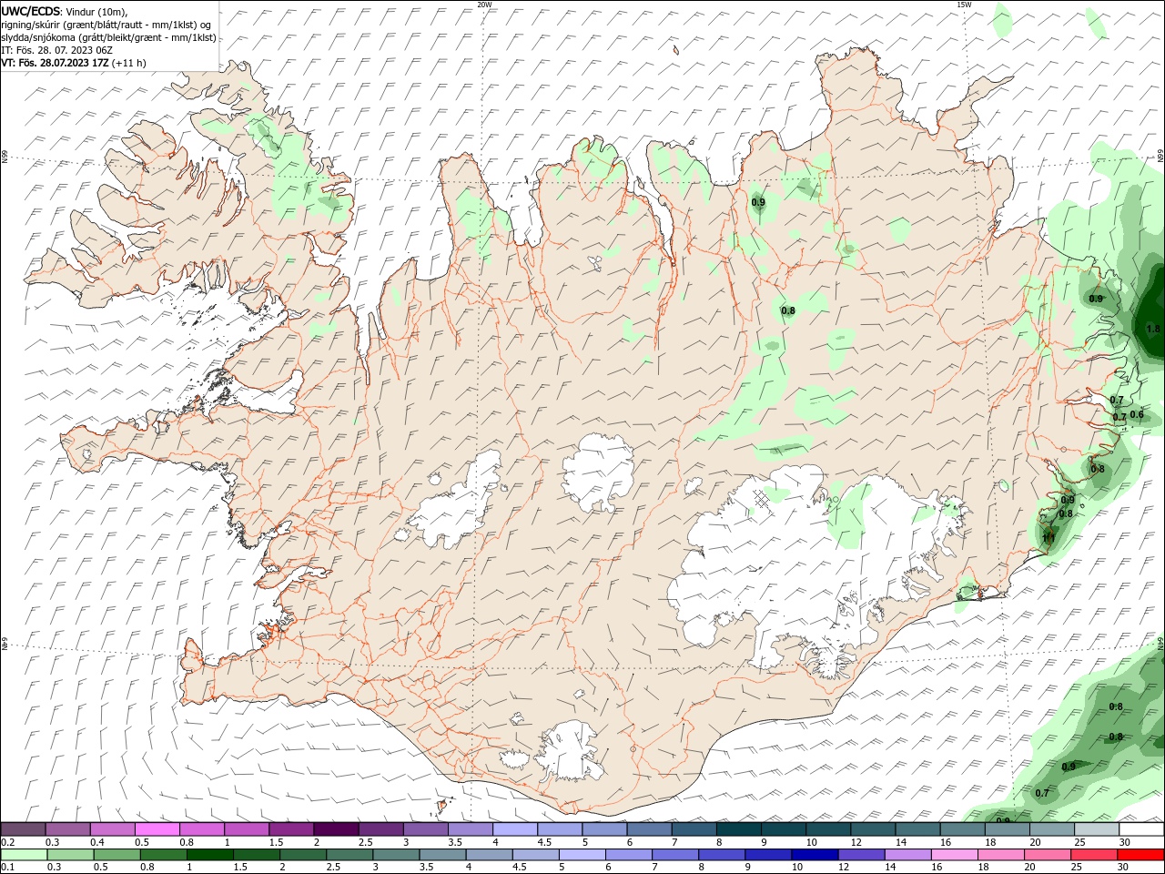This screenshot has width=1165, height=874.
Task: Pick the pale lavender rain-scale swatch at 5
Action: coord(582,855)
